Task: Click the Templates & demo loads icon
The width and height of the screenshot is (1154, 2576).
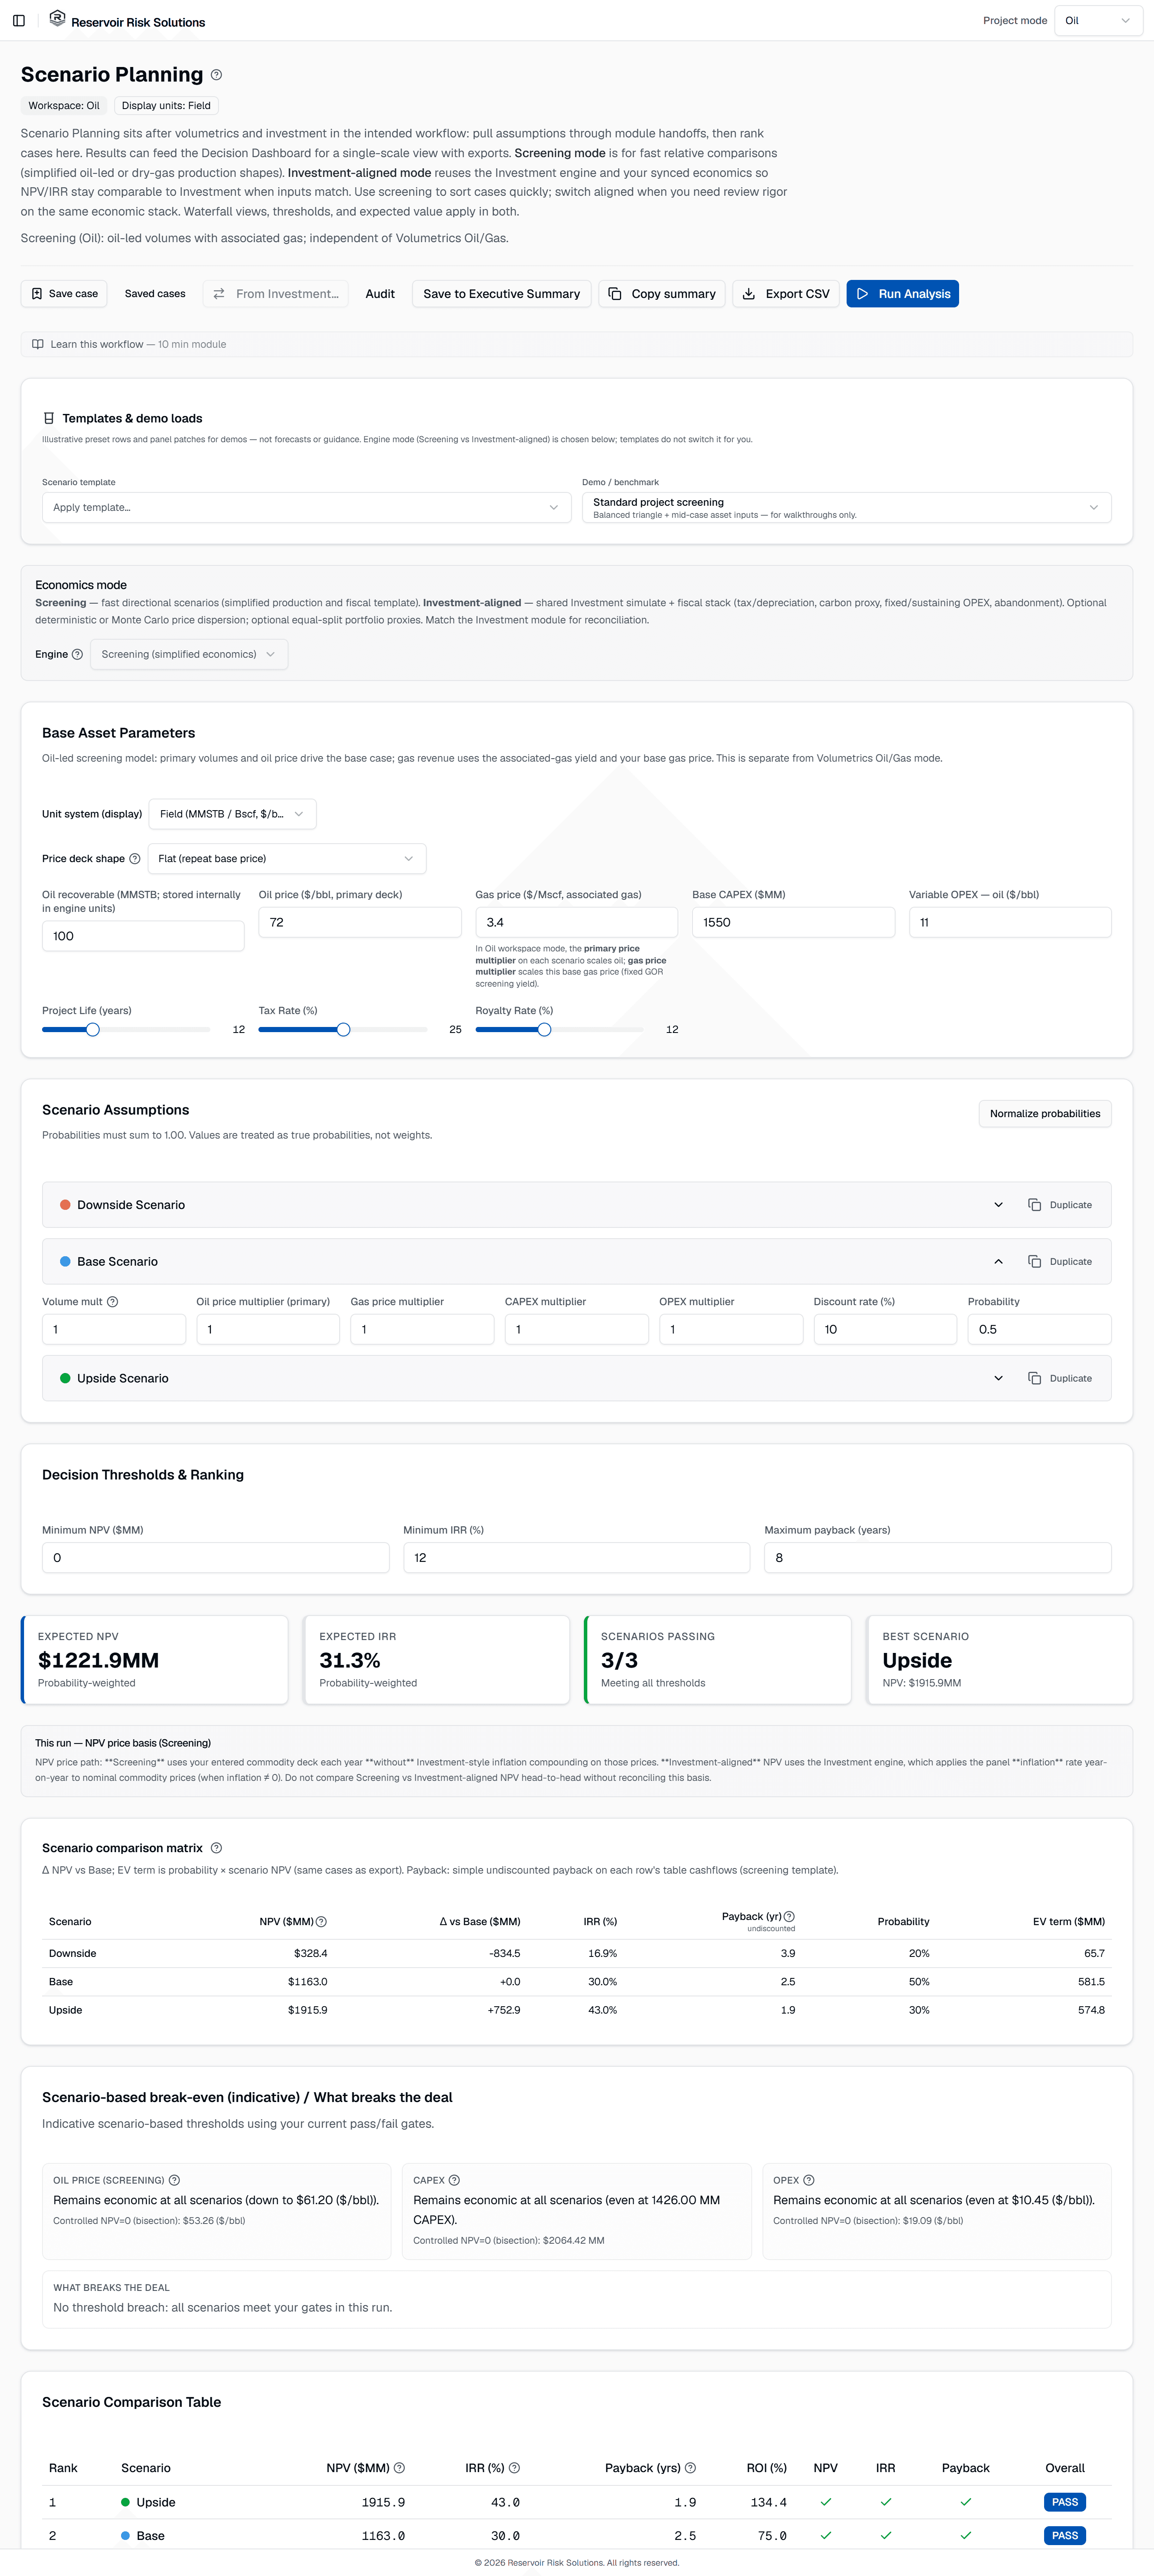Action: (x=48, y=418)
